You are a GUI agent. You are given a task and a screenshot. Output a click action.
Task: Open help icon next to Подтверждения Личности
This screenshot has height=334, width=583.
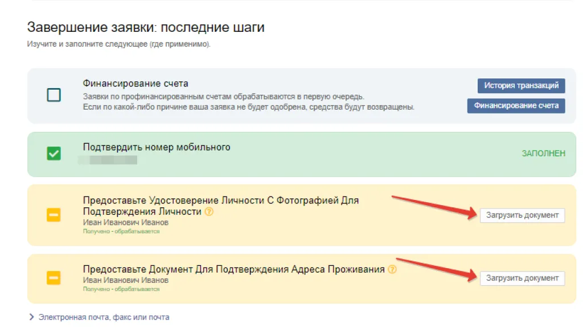[209, 211]
